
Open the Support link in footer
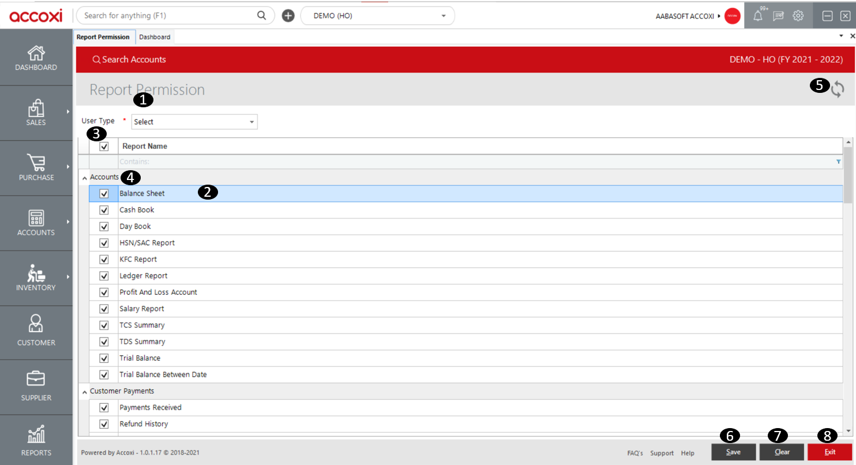coord(662,453)
